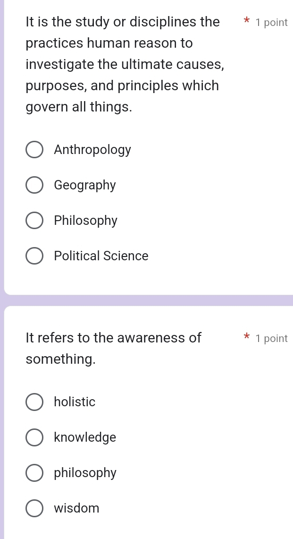Choose the knowledge radio button
293x539 pixels.
pos(34,437)
